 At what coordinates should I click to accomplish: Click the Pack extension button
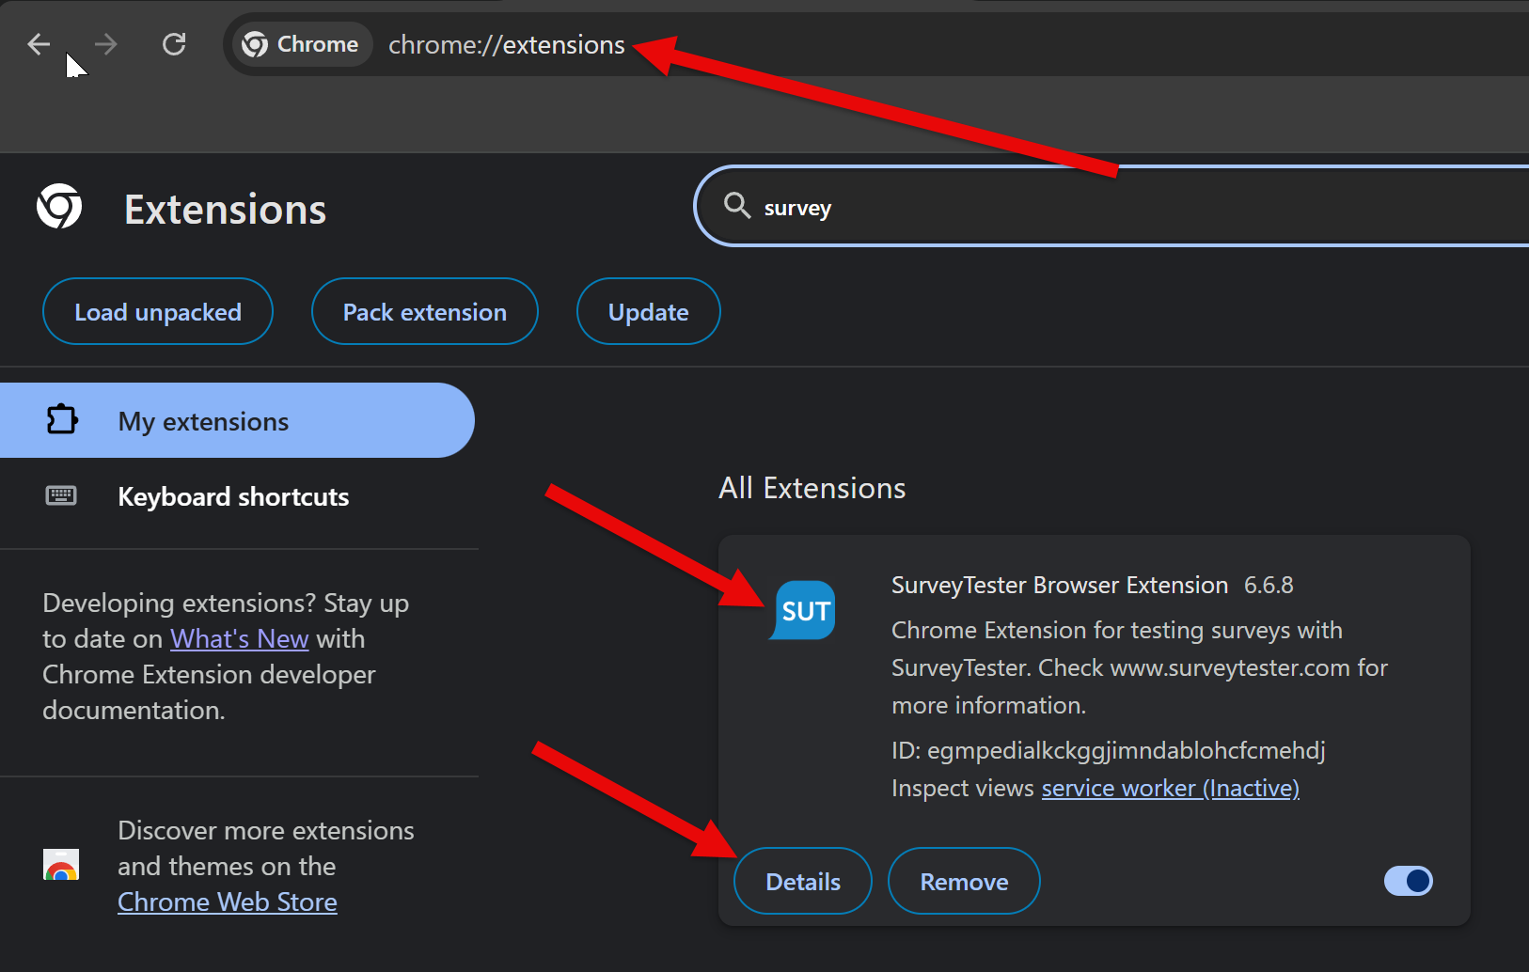point(424,312)
